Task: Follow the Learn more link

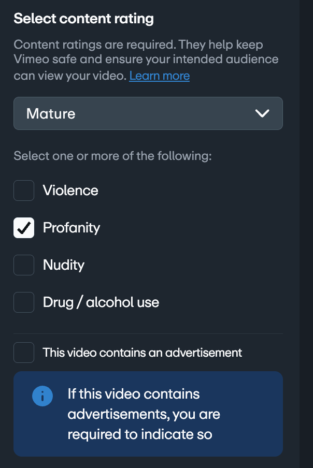Action: point(159,76)
